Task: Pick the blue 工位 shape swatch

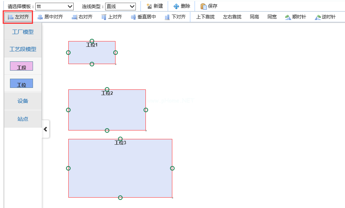Action: click(x=21, y=84)
